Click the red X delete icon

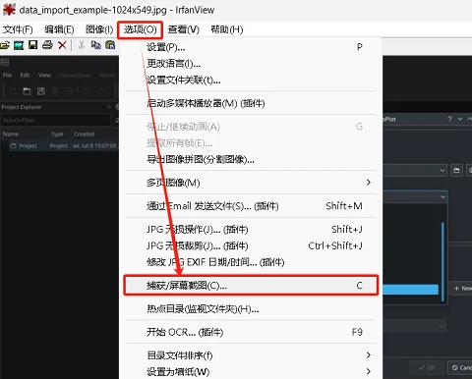(x=62, y=45)
